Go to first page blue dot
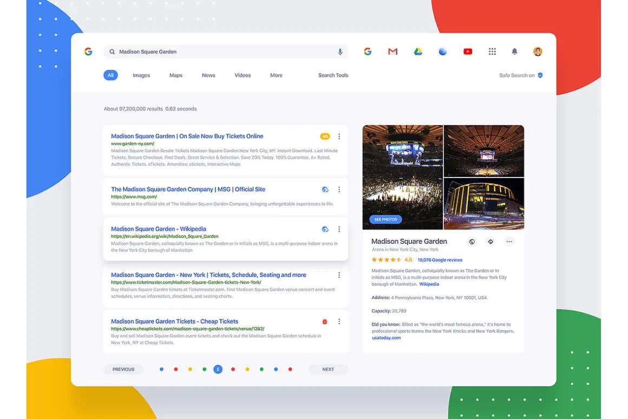 (x=161, y=369)
